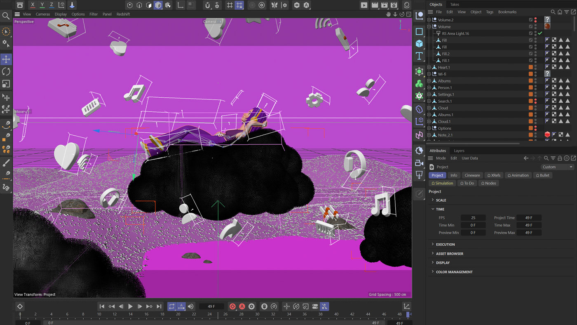Toggle Heart.1 object layer color checkbox
The height and width of the screenshot is (325, 577).
point(531,67)
